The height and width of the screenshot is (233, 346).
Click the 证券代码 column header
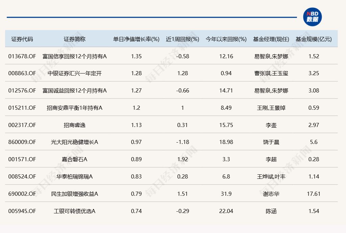pyautogui.click(x=22, y=39)
